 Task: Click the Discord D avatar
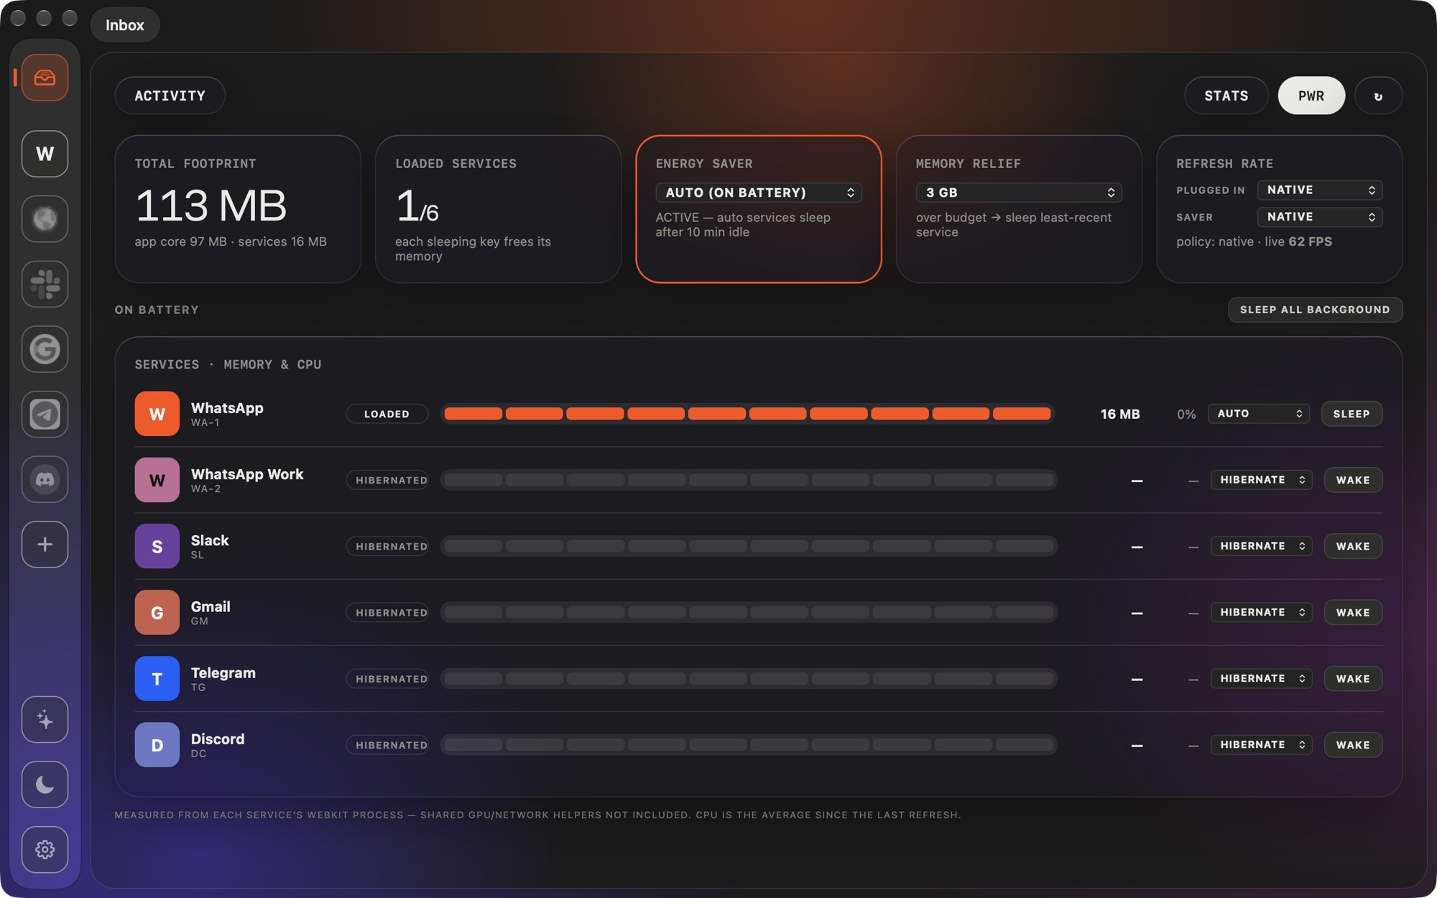point(157,745)
